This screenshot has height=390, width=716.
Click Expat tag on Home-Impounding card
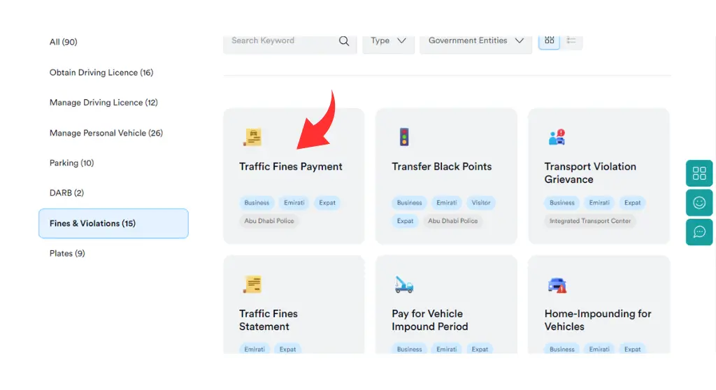[x=632, y=349]
